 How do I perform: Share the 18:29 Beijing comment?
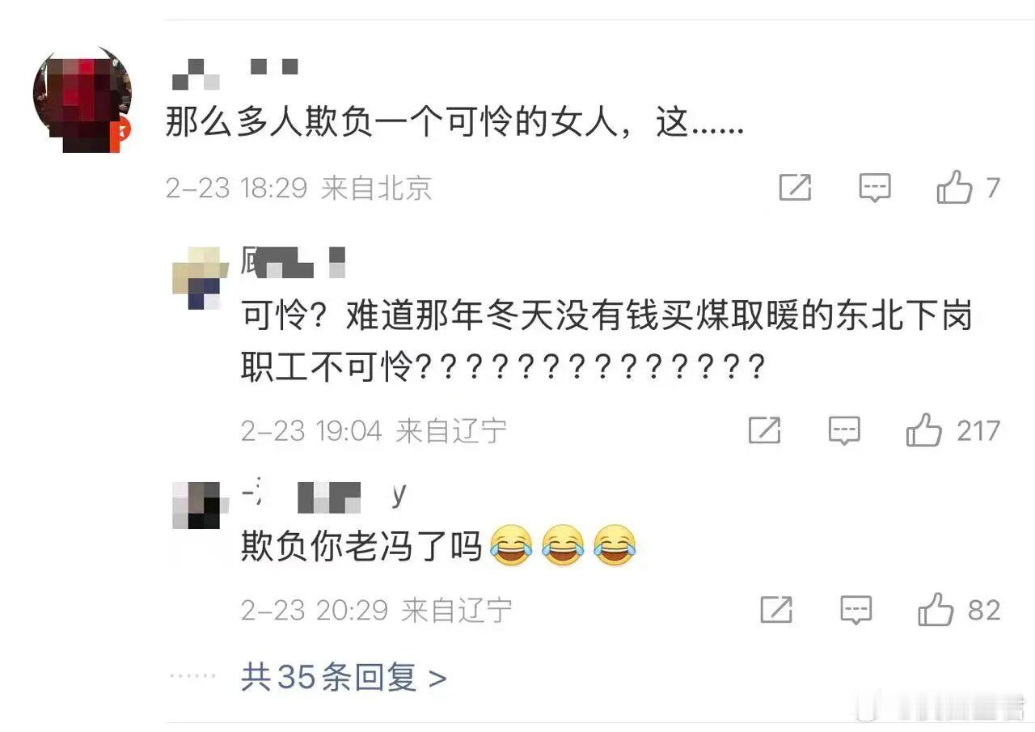tap(795, 188)
